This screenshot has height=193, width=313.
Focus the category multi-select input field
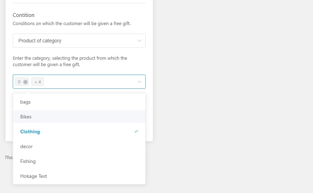click(x=88, y=82)
